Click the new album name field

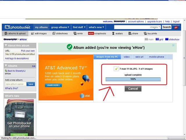click(x=15, y=84)
